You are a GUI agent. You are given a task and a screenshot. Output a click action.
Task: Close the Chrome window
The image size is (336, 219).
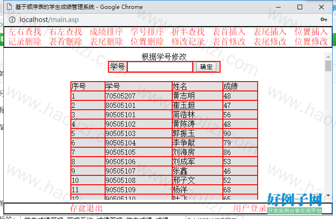(x=321, y=7)
